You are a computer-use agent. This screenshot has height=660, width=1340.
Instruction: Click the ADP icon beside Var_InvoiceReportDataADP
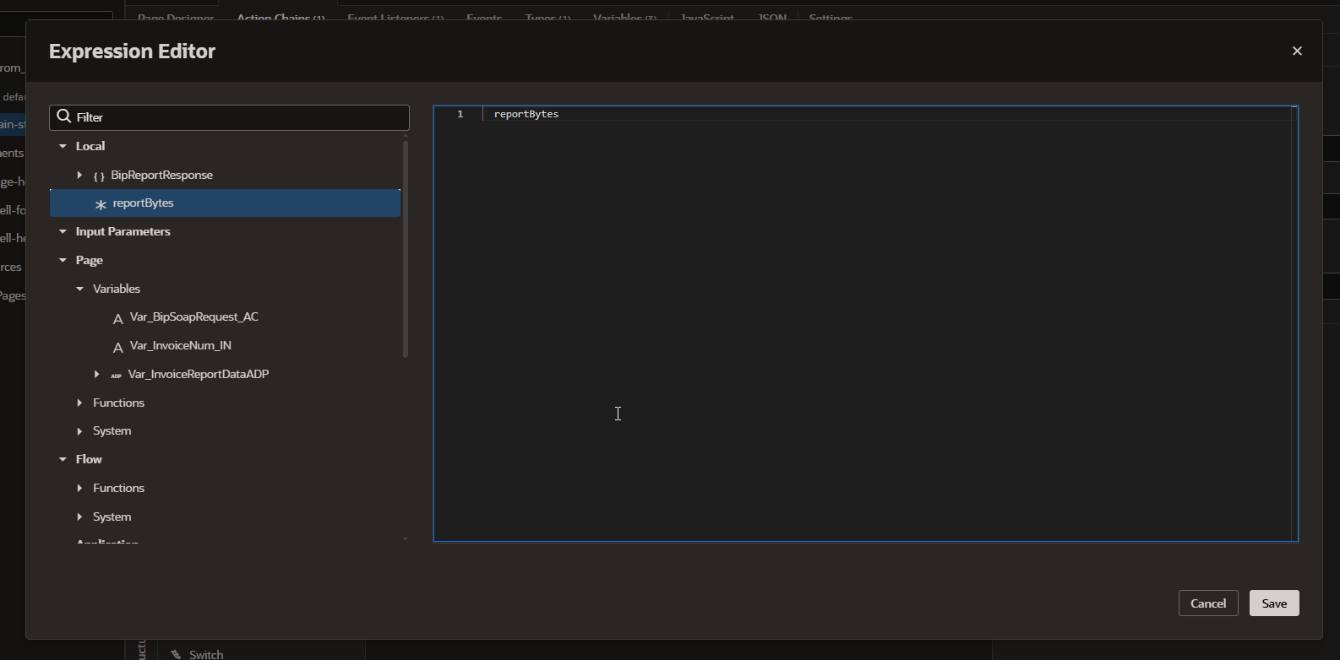116,375
